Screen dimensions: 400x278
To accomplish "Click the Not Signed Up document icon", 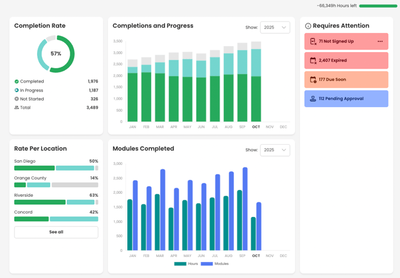I will [x=313, y=41].
